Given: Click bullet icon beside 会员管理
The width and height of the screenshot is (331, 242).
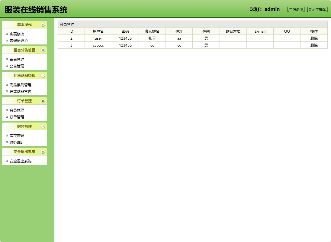Looking at the screenshot, I should click(x=7, y=110).
